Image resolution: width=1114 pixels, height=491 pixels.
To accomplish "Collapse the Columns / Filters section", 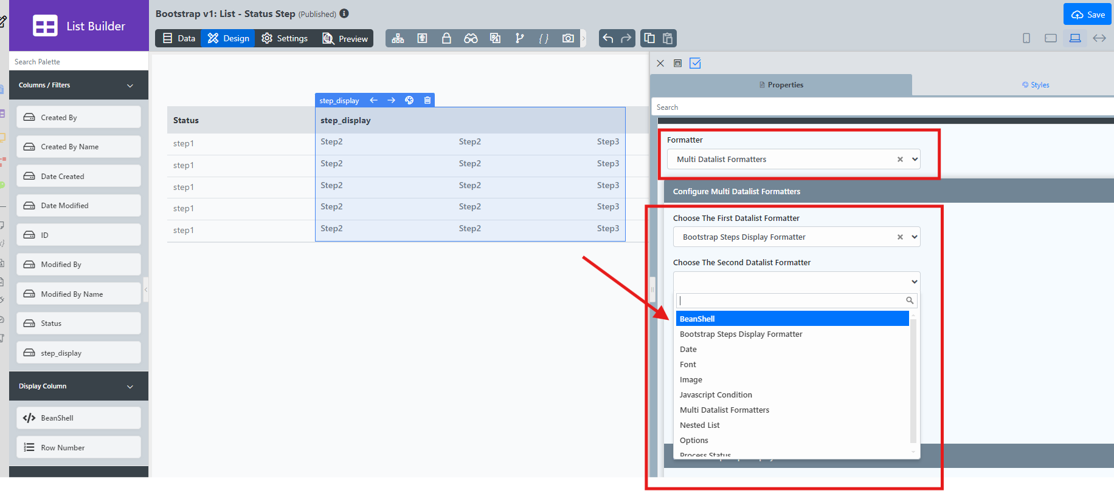I will click(130, 86).
